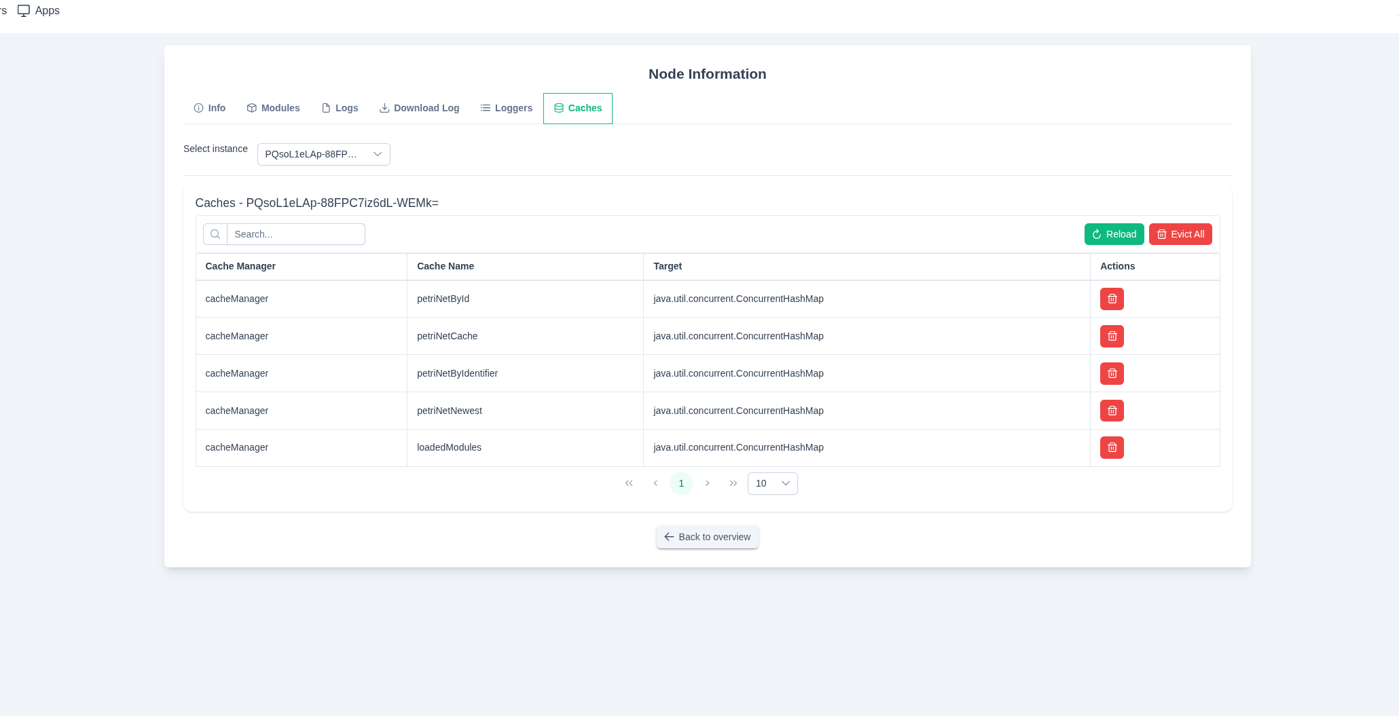Open the Select instance dropdown
This screenshot has height=716, width=1399.
[323, 154]
